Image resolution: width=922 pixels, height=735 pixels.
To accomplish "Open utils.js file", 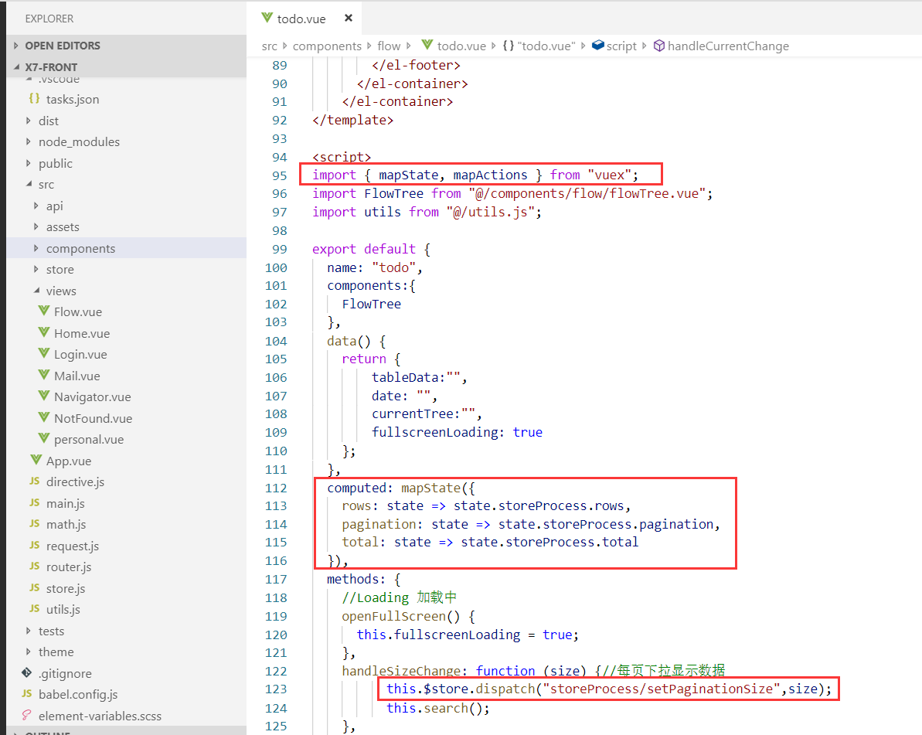I will pos(63,610).
